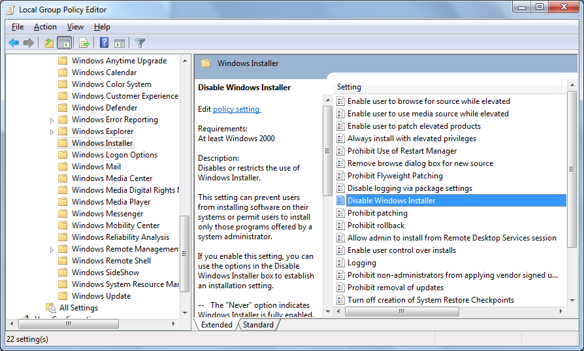Open the View menu
Viewport: 584px width, 351px height.
[x=75, y=27]
